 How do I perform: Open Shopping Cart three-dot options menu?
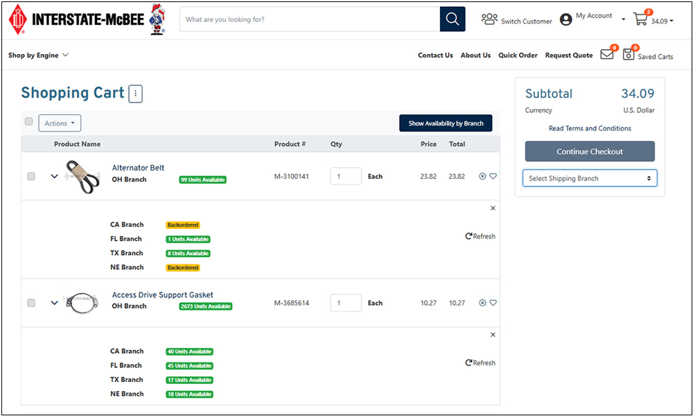pyautogui.click(x=136, y=94)
